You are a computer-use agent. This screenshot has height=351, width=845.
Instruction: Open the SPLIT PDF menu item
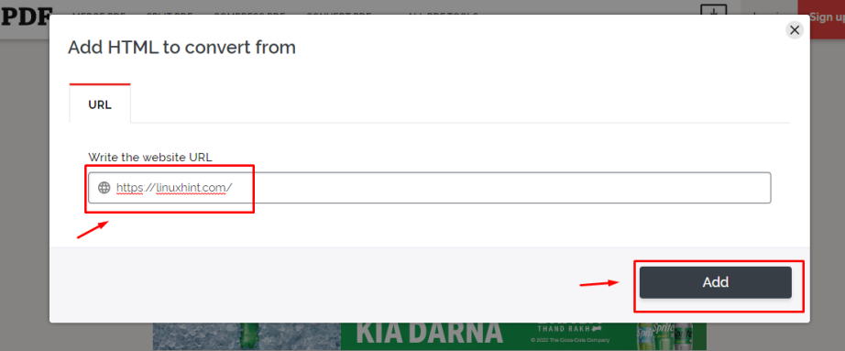tap(170, 14)
